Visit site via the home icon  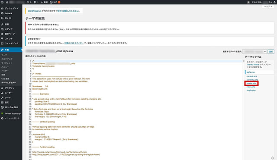(7, 2)
